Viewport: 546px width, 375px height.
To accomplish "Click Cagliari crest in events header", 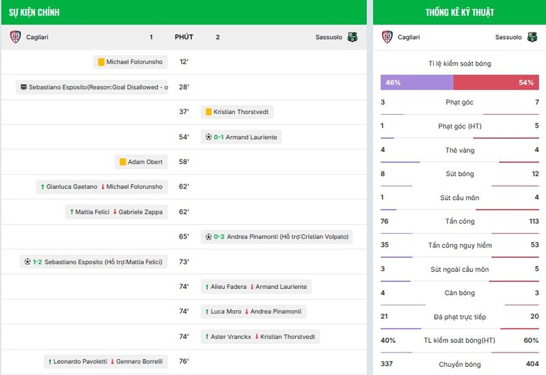I will click(x=15, y=37).
